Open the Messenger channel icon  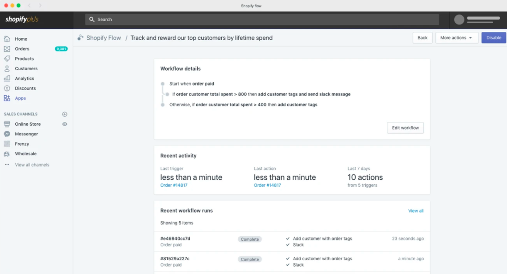point(7,134)
